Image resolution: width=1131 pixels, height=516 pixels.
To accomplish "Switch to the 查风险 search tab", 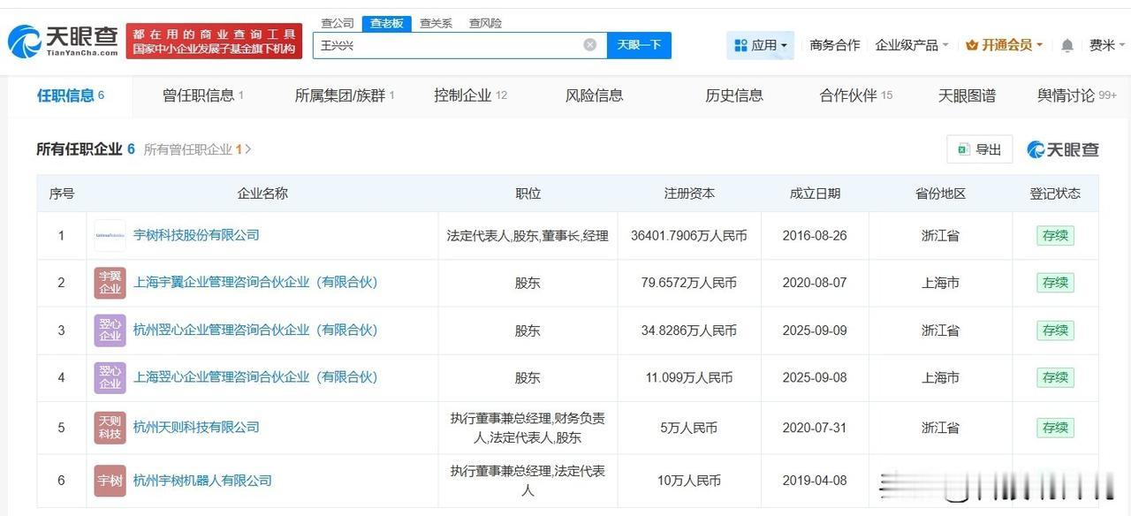I will click(485, 23).
